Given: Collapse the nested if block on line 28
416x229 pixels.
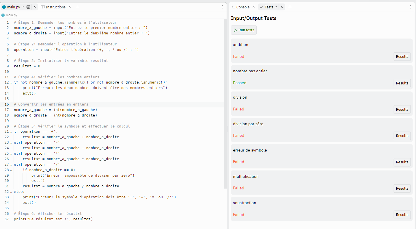Looking at the screenshot, I should 11,170.
